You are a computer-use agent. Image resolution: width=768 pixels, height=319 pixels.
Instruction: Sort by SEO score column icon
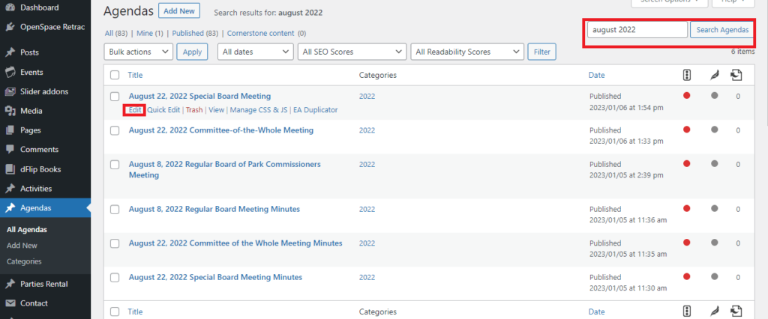[687, 75]
